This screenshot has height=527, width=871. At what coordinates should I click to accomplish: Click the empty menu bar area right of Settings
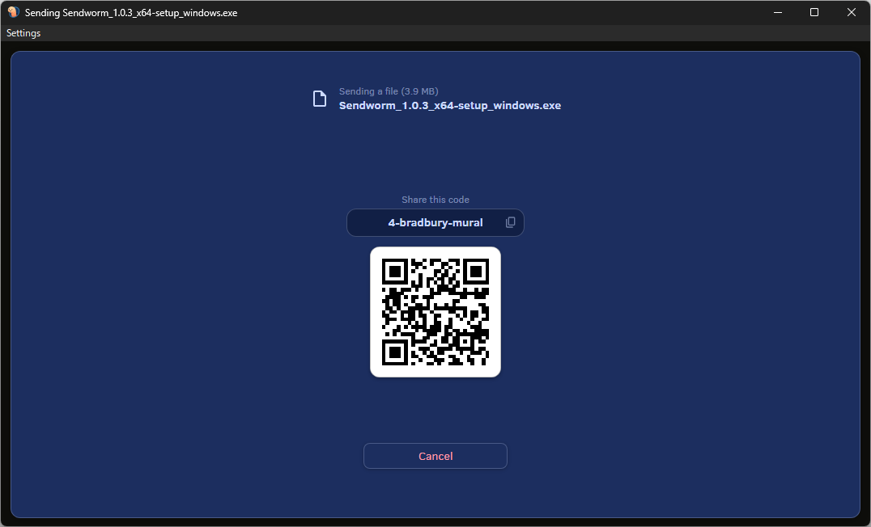click(x=405, y=33)
